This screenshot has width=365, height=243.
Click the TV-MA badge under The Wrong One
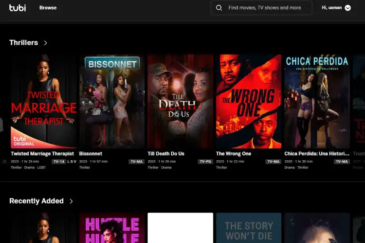[x=274, y=162]
